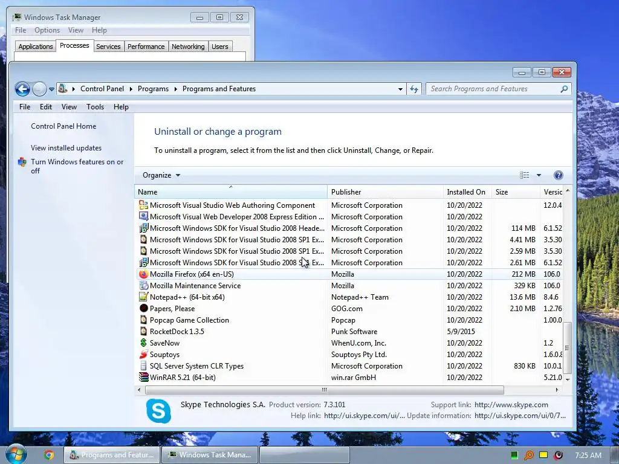The width and height of the screenshot is (619, 464).
Task: Click the change view icon
Action: pyautogui.click(x=524, y=175)
